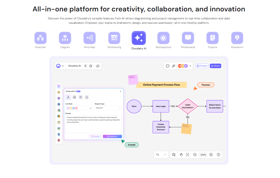Image resolution: width=280 pixels, height=178 pixels.
Task: Select the Select items for purchase node
Action: coord(215,106)
